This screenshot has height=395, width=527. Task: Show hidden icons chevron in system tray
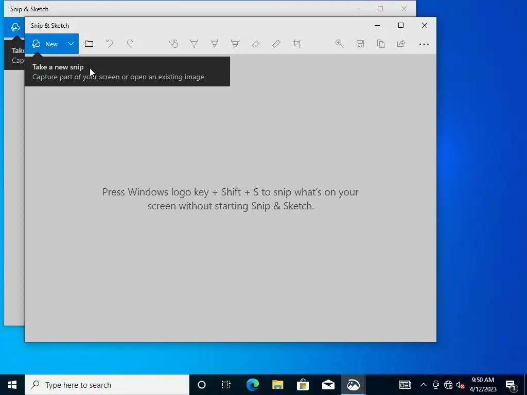pyautogui.click(x=424, y=385)
